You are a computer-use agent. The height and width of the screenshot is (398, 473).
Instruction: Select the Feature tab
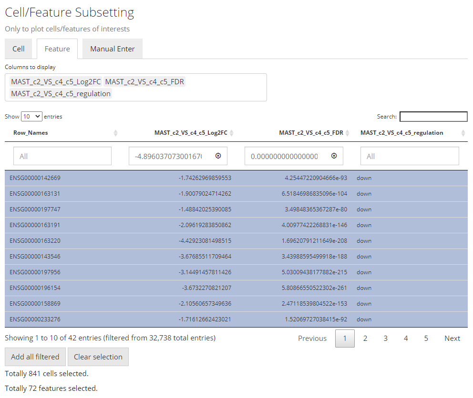57,49
